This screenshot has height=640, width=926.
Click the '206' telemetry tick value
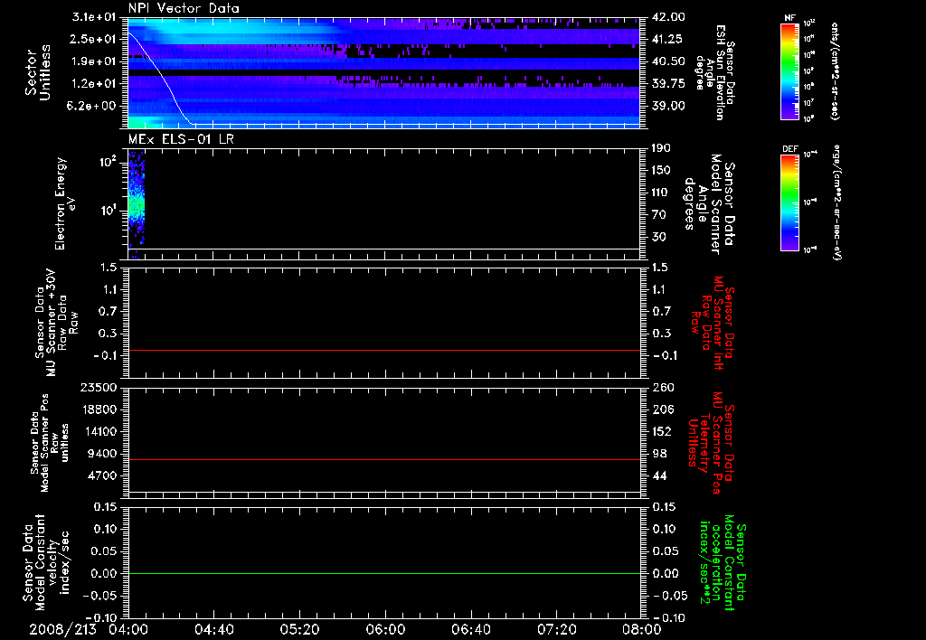661,409
